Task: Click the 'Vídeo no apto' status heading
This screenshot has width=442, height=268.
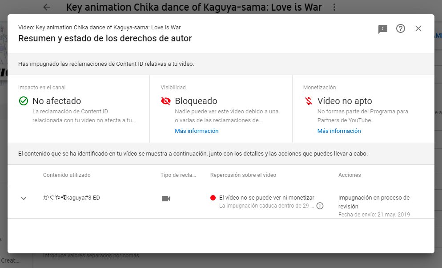Action: click(x=345, y=101)
